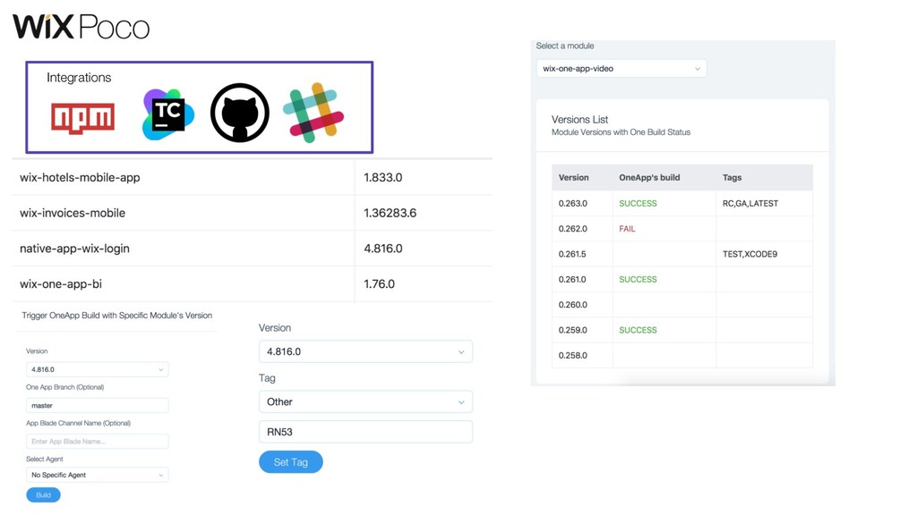Click the One App Branch master field
The width and height of the screenshot is (917, 515).
[97, 405]
